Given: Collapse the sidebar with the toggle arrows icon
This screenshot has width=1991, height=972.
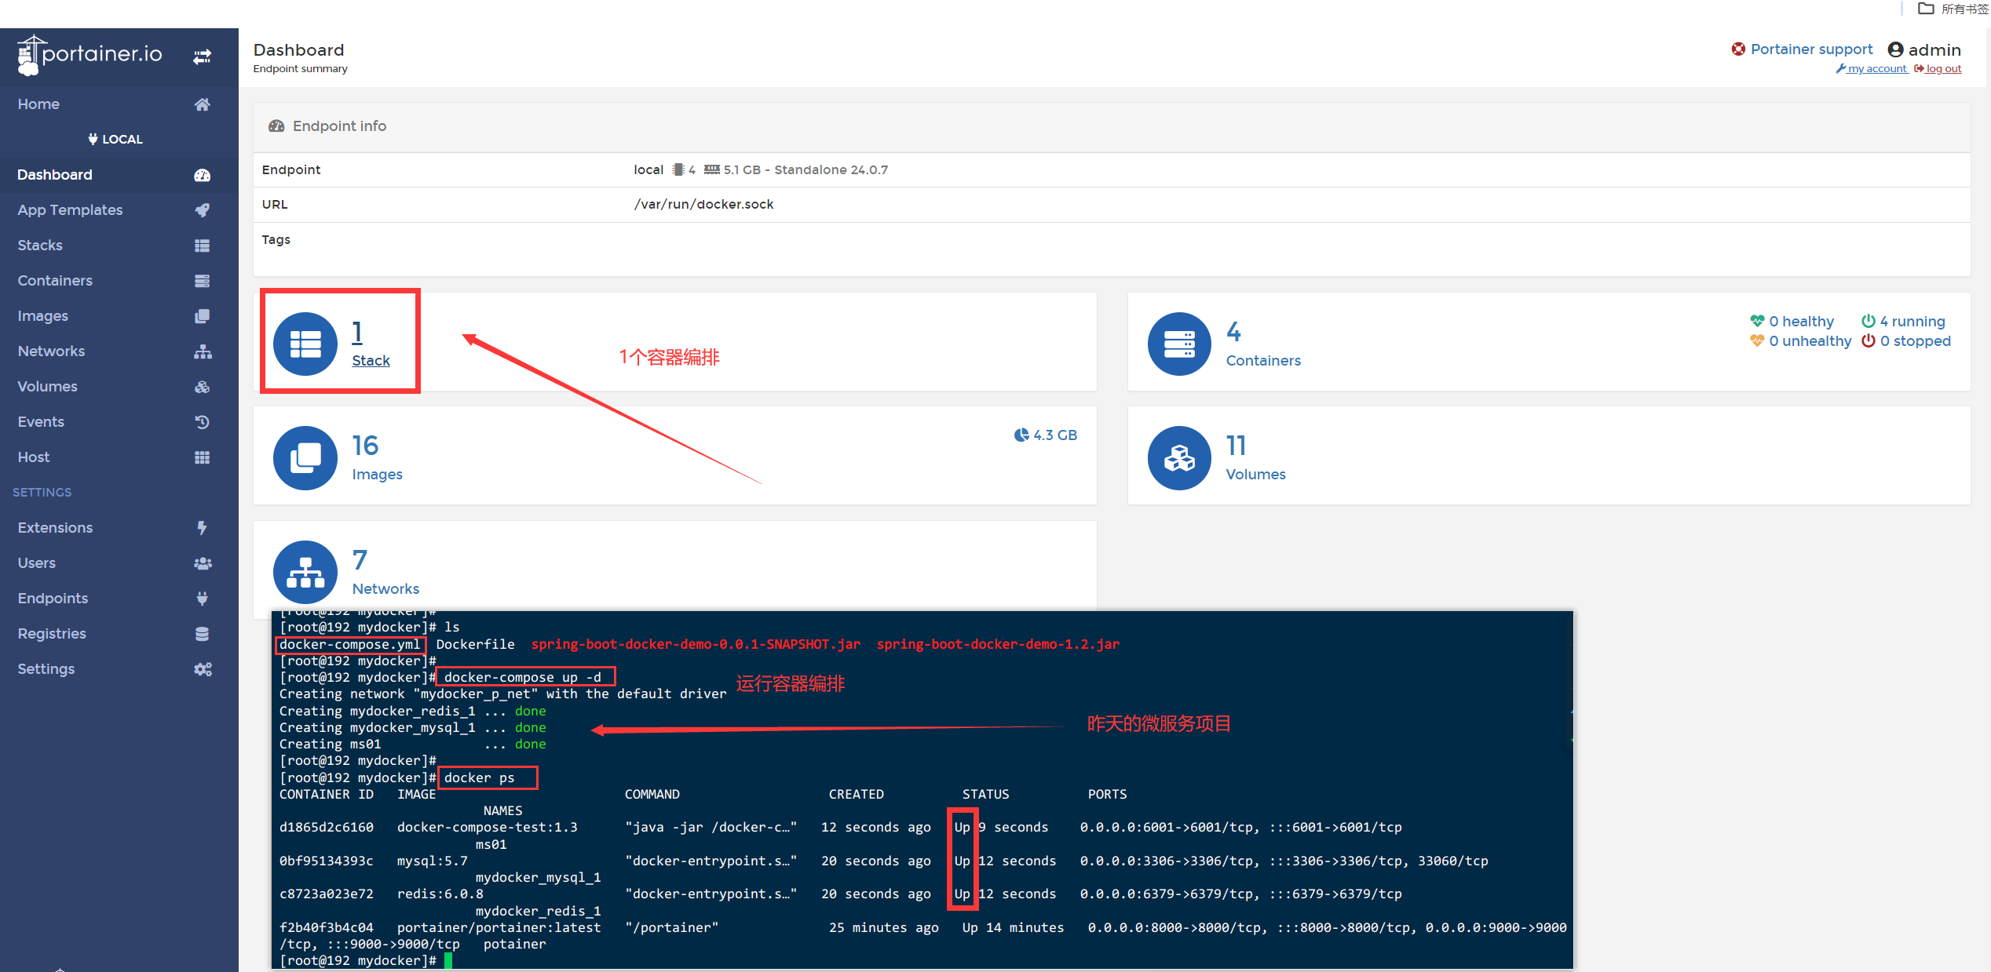Looking at the screenshot, I should [x=203, y=56].
